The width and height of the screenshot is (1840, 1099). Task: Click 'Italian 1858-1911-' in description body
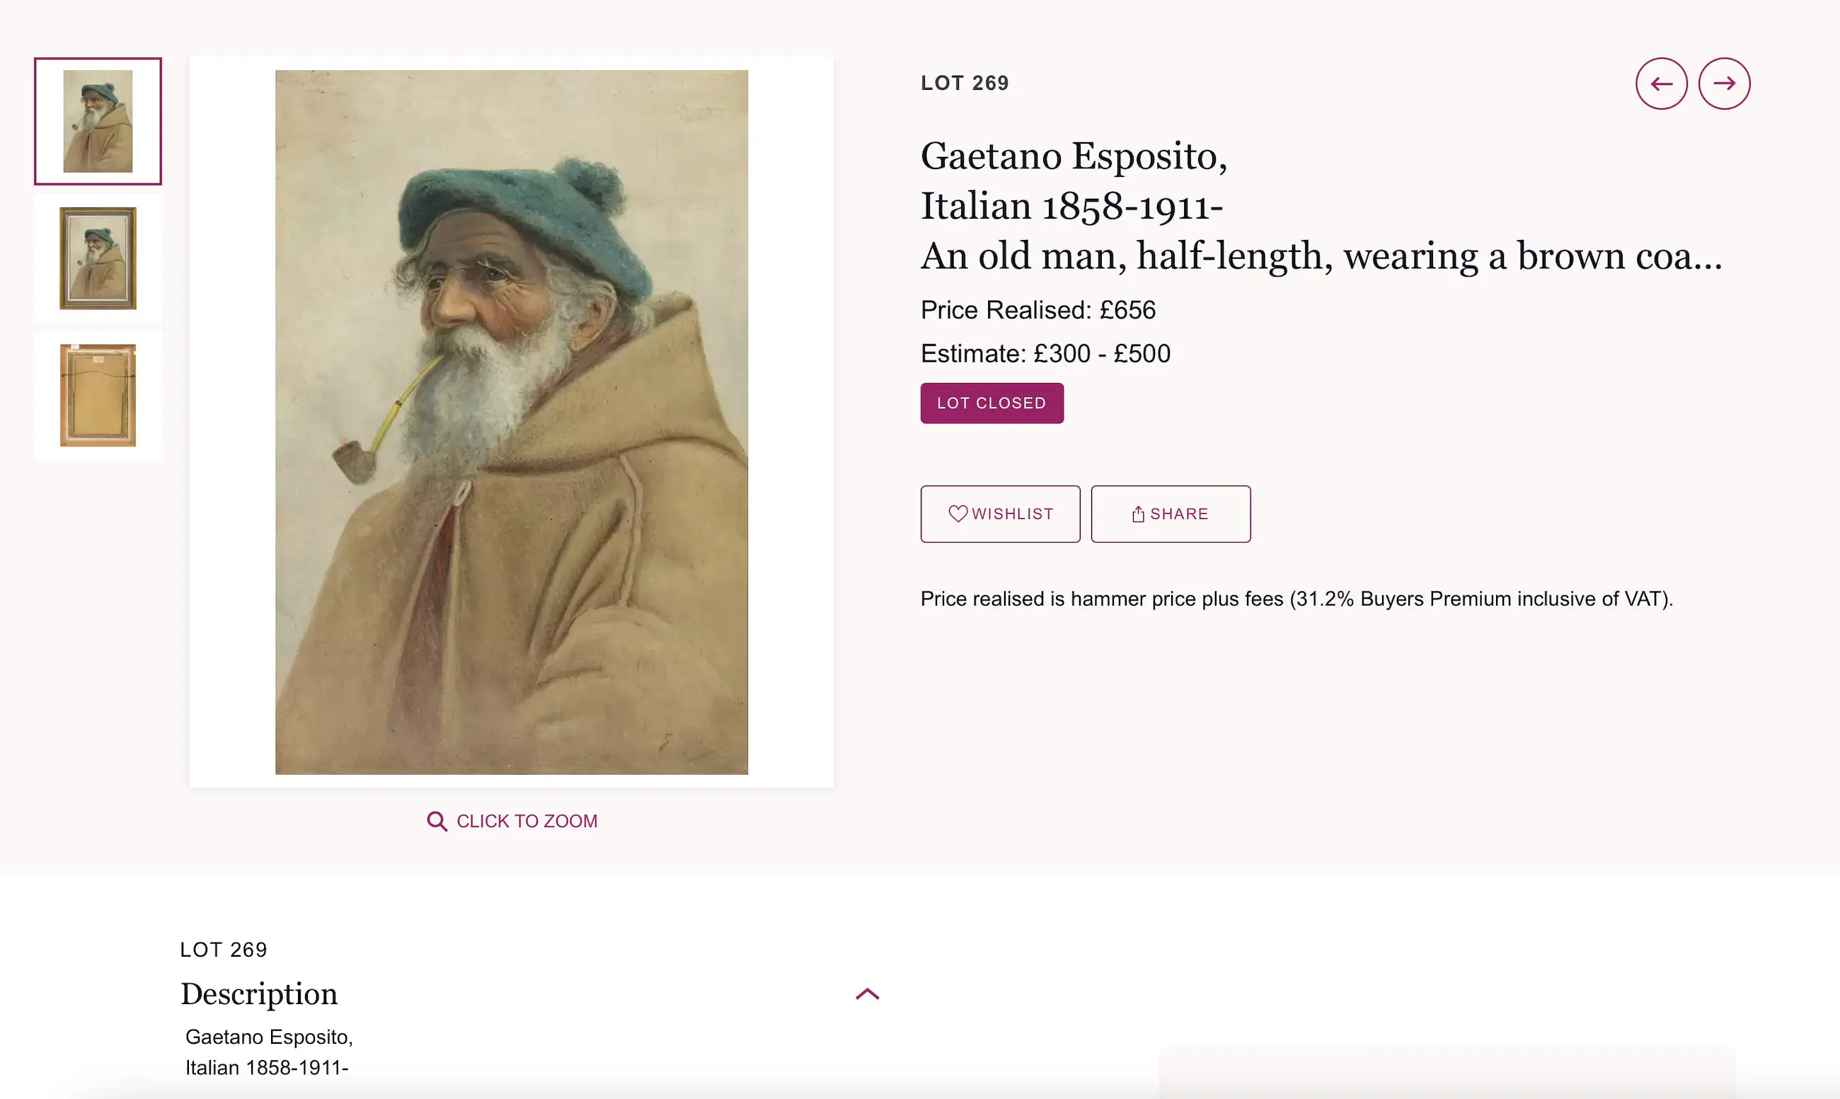tap(267, 1068)
